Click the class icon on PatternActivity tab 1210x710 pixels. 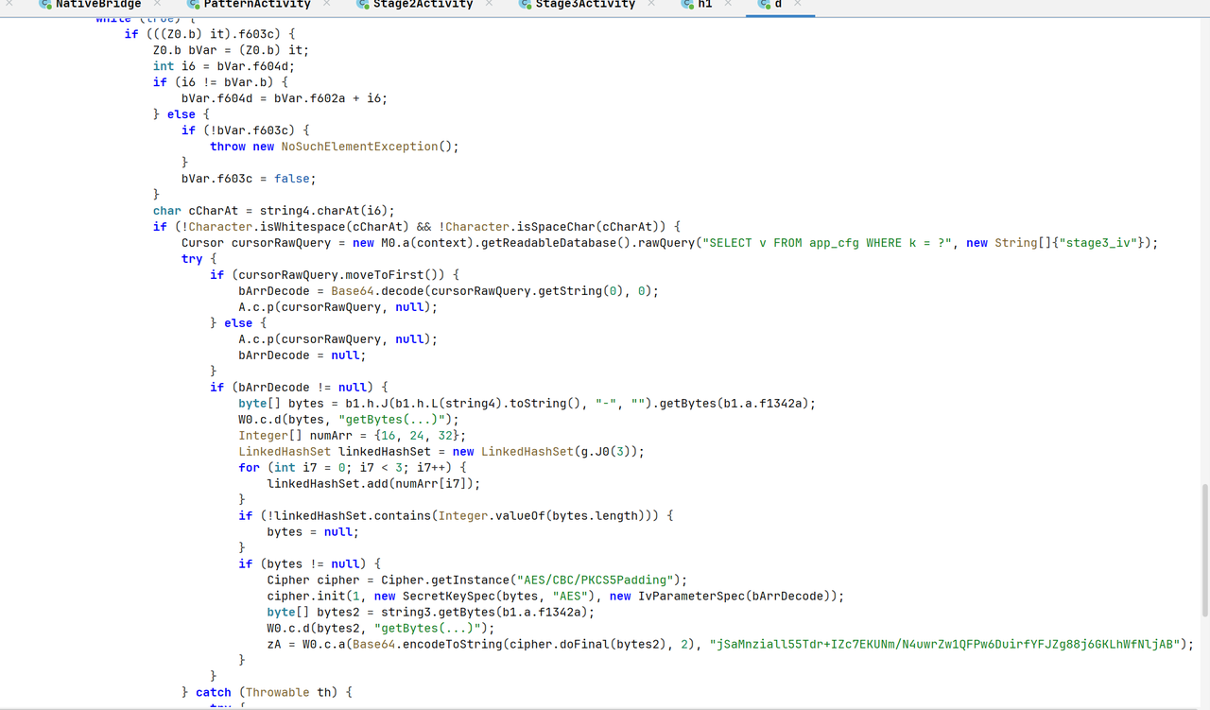tap(193, 4)
